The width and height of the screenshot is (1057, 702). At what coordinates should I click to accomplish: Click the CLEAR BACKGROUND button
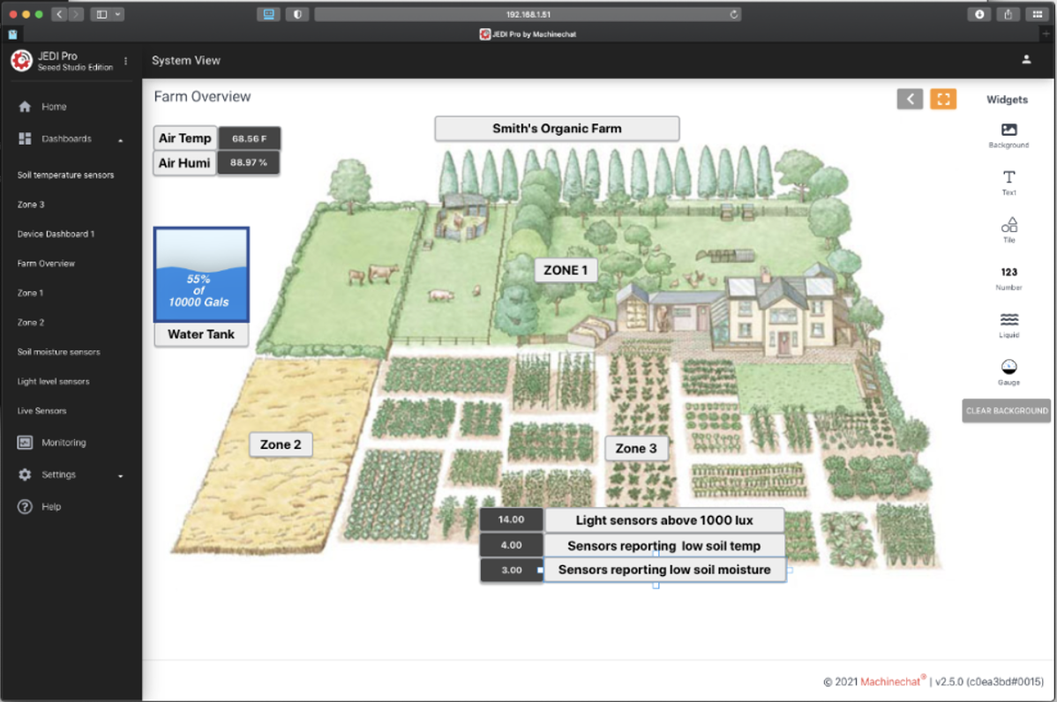click(x=1006, y=410)
